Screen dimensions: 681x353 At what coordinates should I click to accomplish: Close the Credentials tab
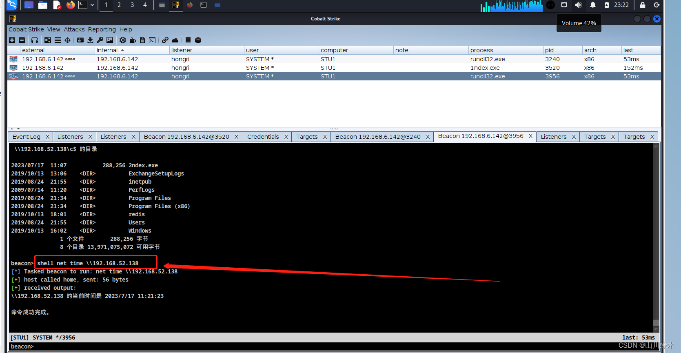286,137
